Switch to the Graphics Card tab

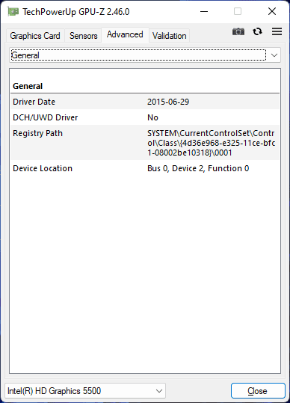[x=35, y=36]
